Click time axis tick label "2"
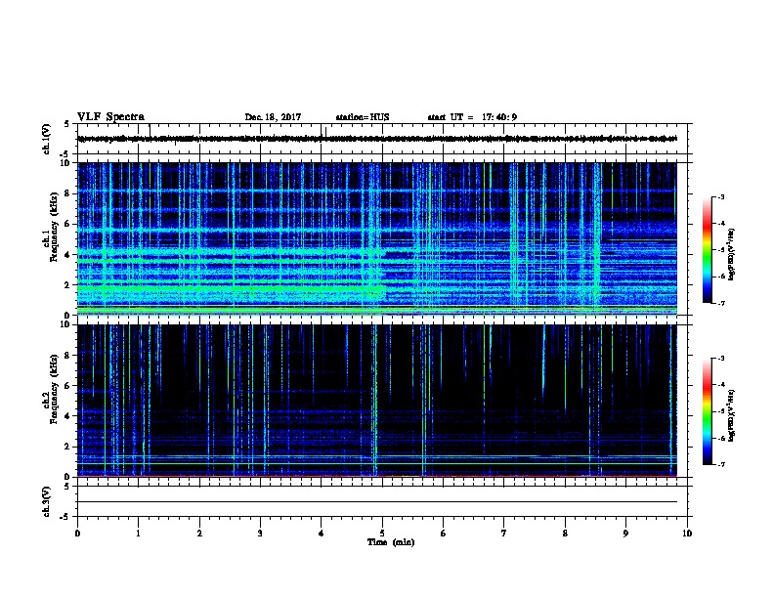 coord(199,534)
